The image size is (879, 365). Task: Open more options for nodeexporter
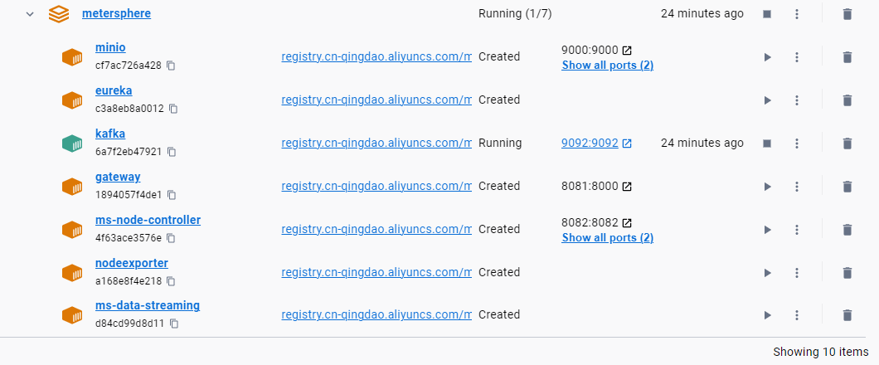point(797,273)
